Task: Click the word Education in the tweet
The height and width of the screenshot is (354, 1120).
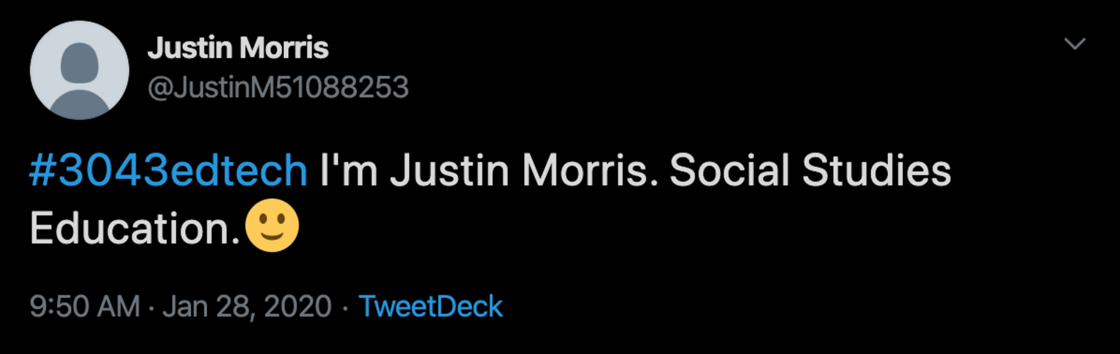Action: tap(134, 229)
